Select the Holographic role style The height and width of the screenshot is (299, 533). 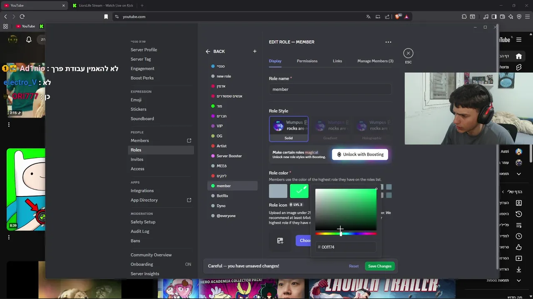pos(372,129)
